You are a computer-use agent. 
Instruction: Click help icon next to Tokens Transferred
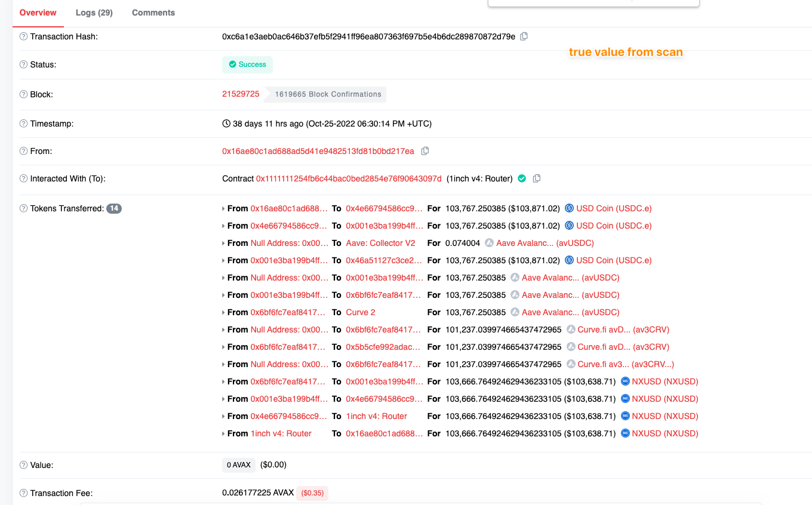(23, 208)
